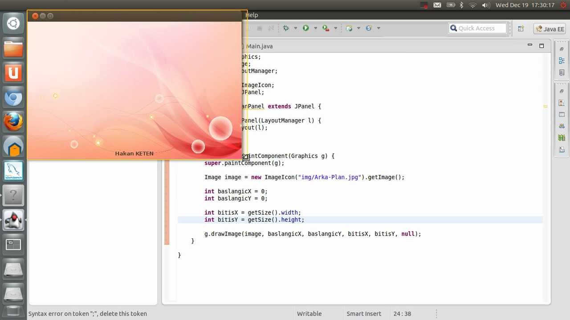
Task: Click the line 'int baslangicY = 0;'
Action: pyautogui.click(x=236, y=198)
